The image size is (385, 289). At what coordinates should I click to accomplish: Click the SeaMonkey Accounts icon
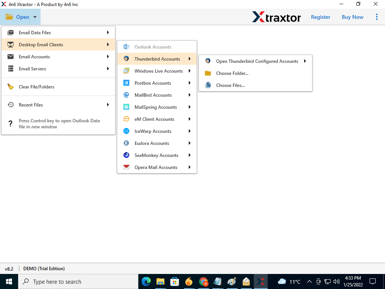pos(127,155)
